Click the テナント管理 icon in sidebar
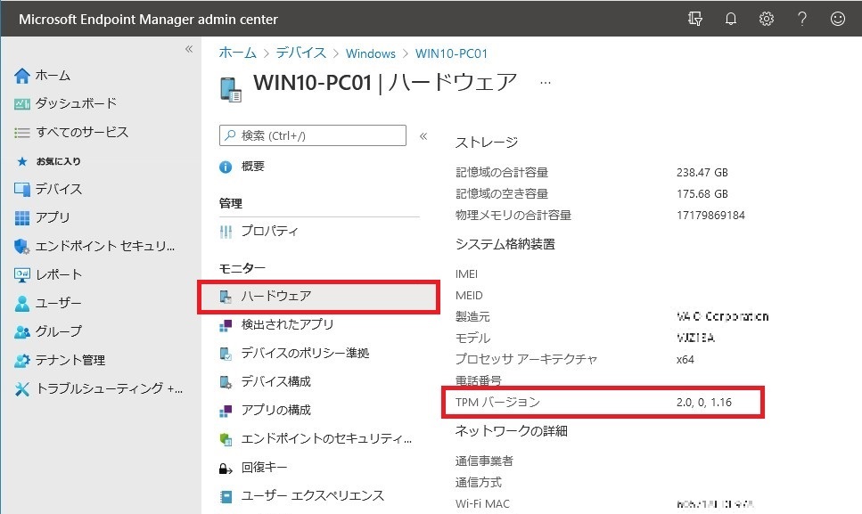This screenshot has width=862, height=514. click(22, 361)
